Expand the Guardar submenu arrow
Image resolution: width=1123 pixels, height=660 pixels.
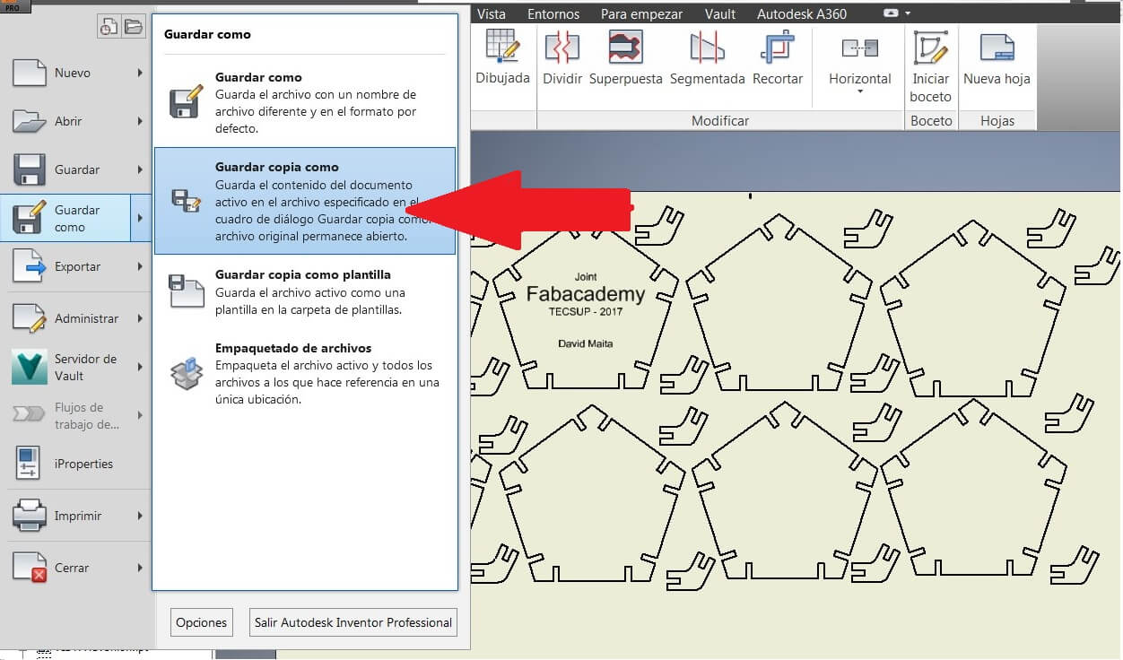[140, 169]
